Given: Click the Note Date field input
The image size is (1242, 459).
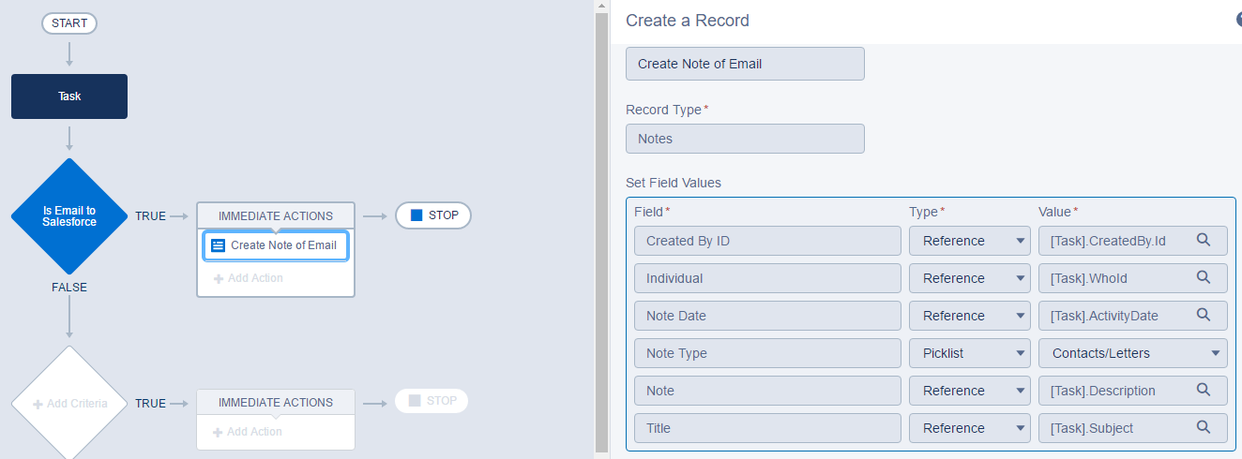Looking at the screenshot, I should click(766, 316).
